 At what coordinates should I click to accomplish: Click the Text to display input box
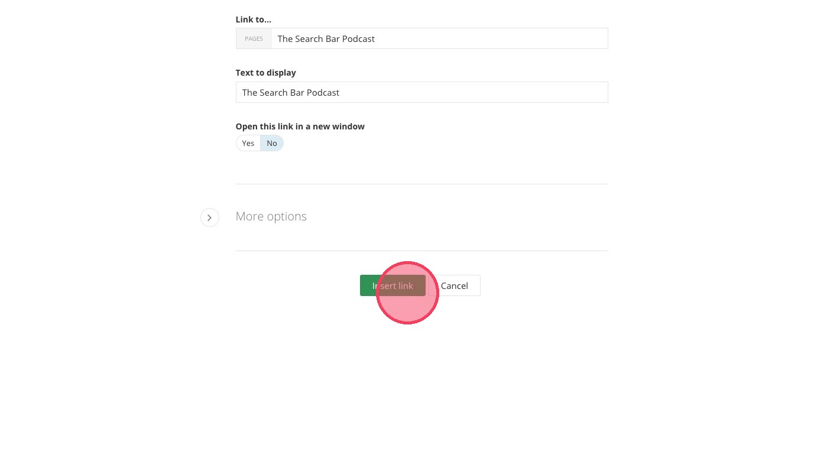pyautogui.click(x=421, y=93)
